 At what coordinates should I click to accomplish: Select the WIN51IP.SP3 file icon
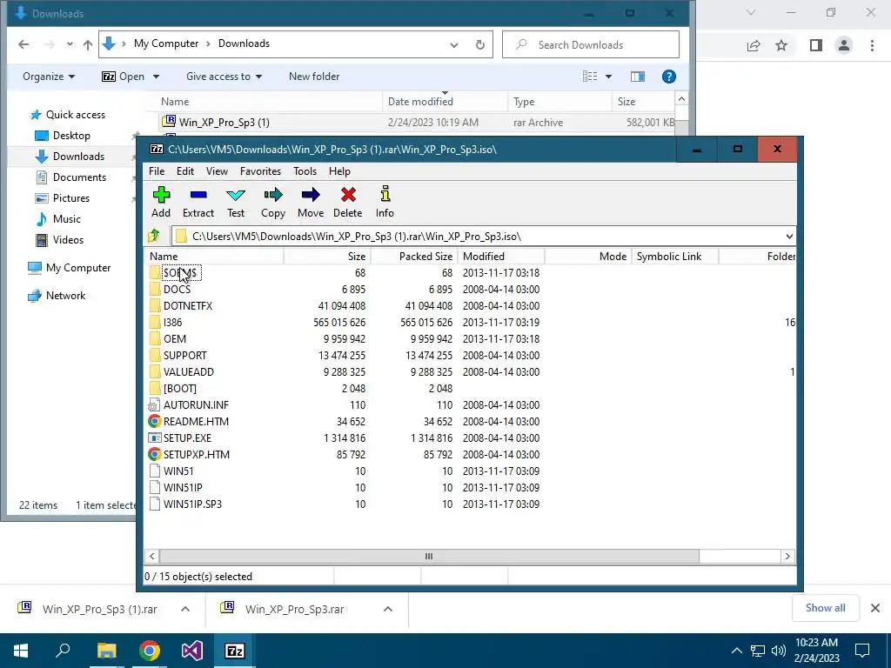click(155, 504)
